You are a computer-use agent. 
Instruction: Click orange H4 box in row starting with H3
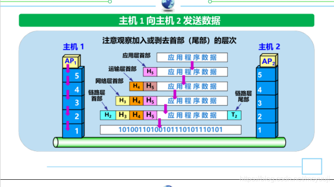pyautogui.click(x=136, y=101)
